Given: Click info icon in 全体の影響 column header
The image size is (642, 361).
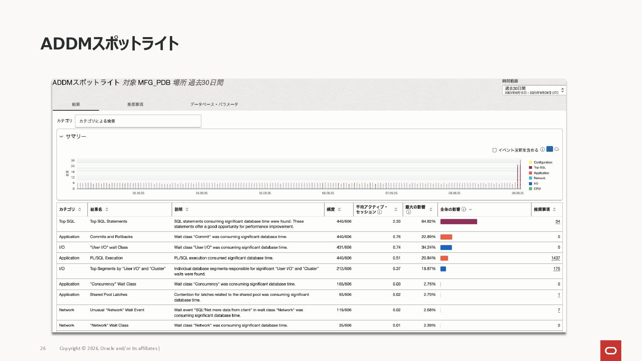Looking at the screenshot, I should (464, 209).
